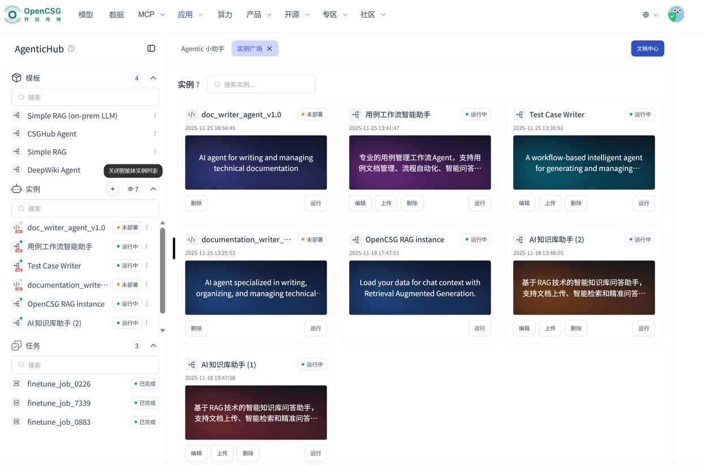Delete the doc_writer_agent_v1.0 instance card
Viewport: 705px width, 466px height.
tap(196, 203)
